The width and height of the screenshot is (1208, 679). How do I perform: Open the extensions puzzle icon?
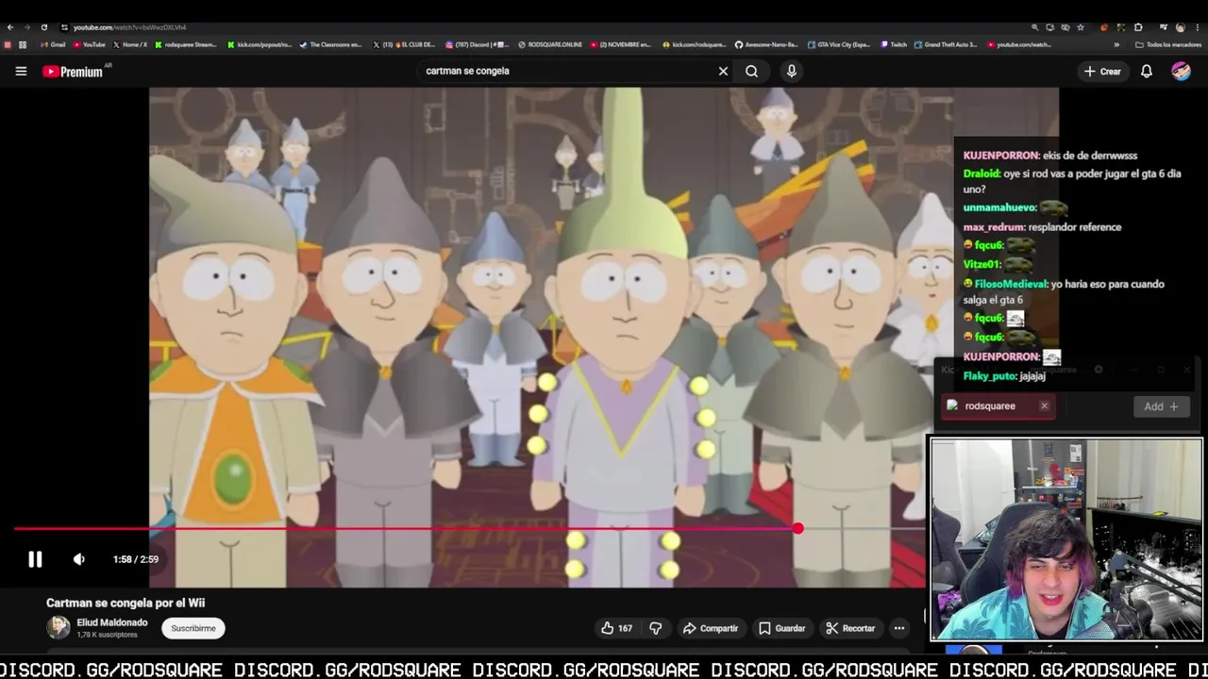(x=1138, y=27)
